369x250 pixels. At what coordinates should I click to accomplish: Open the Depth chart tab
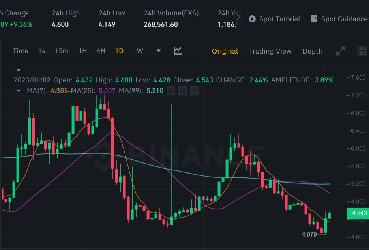(x=313, y=51)
